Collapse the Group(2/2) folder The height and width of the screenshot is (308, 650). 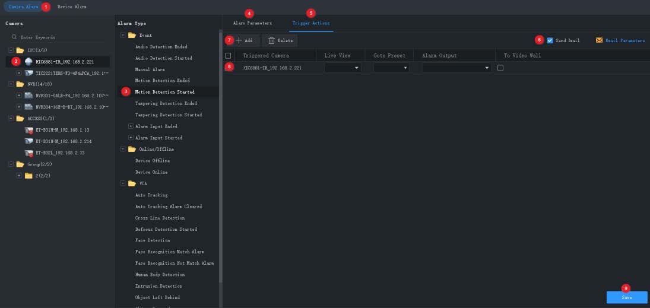click(10, 164)
